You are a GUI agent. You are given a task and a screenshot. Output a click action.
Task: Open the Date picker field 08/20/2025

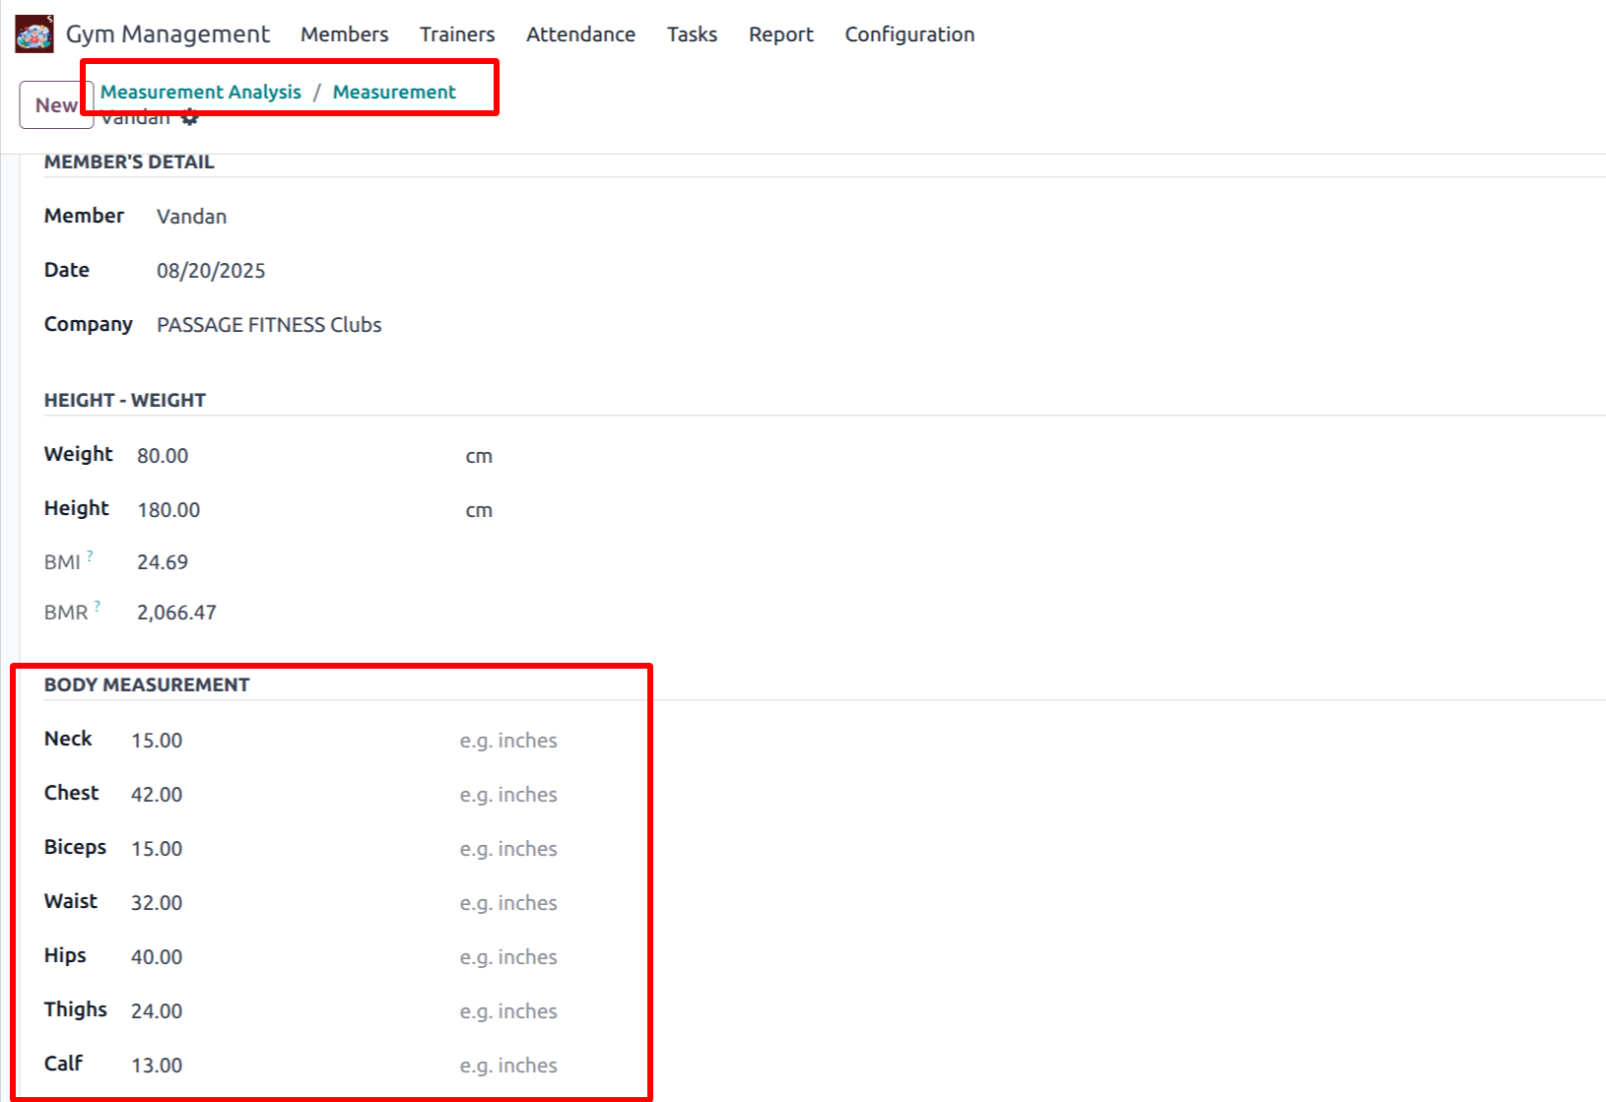[211, 271]
